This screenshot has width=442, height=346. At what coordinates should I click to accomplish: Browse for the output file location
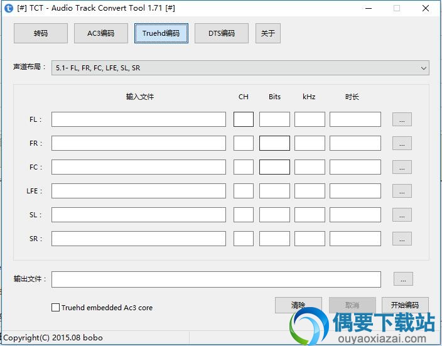403,279
